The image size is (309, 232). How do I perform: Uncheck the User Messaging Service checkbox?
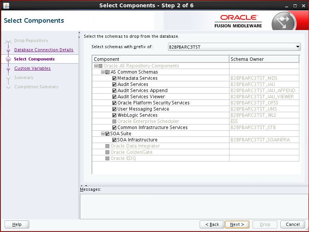click(114, 109)
